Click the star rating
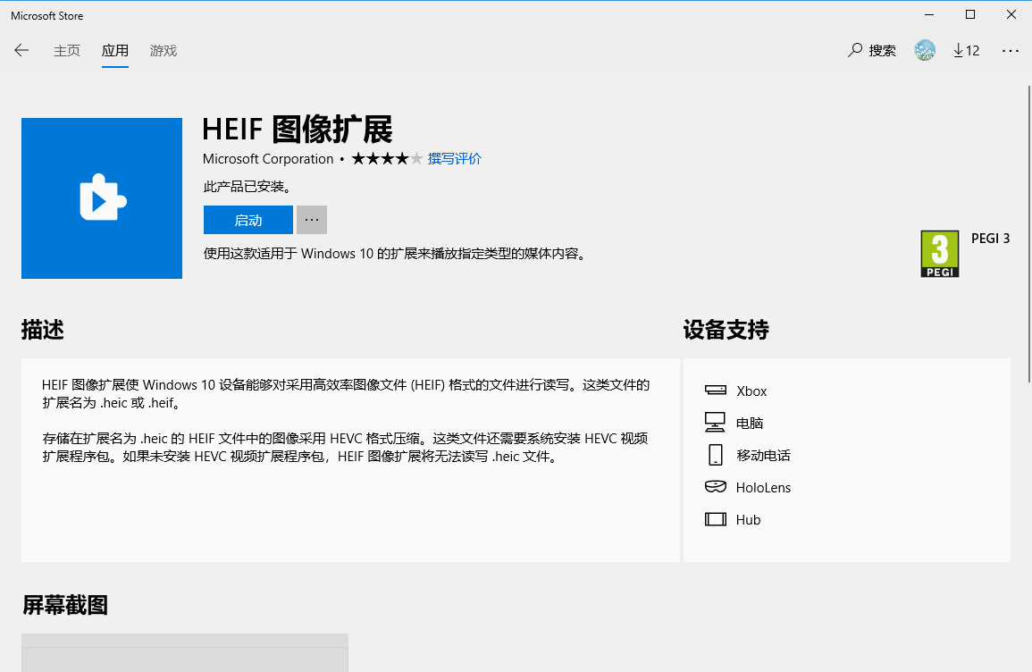1032x672 pixels. tap(386, 159)
